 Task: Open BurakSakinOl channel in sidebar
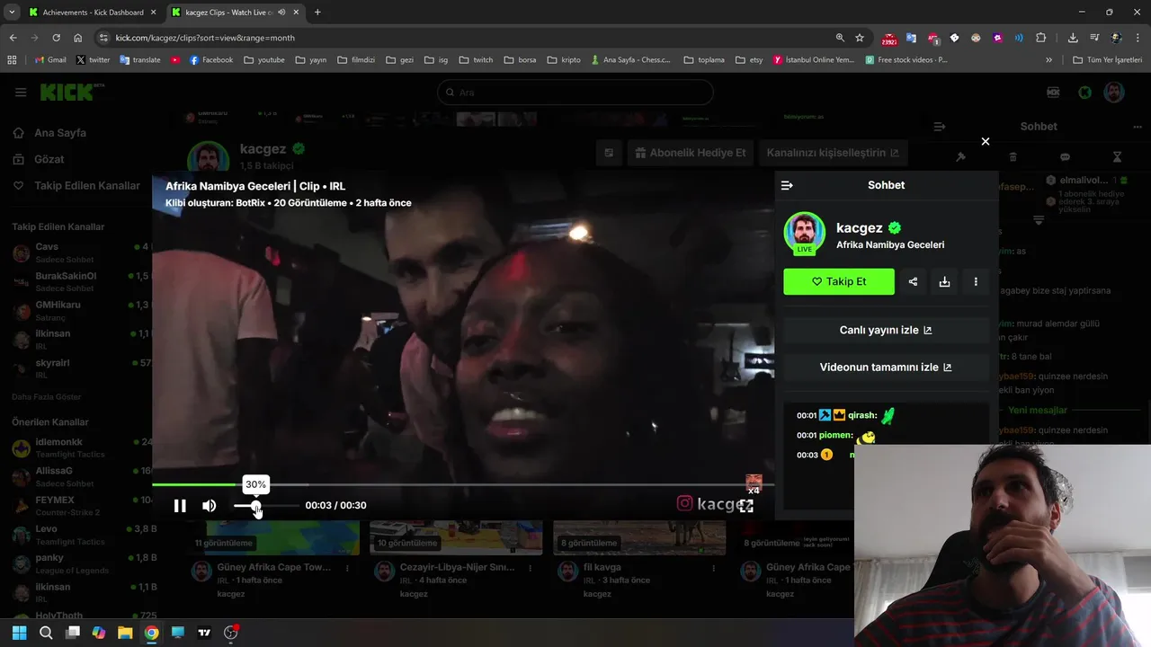(x=81, y=281)
